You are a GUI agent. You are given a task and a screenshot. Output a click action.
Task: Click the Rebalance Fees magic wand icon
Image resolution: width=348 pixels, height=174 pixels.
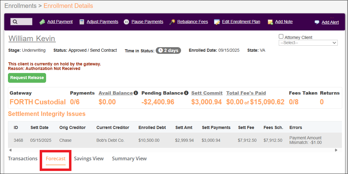click(172, 22)
